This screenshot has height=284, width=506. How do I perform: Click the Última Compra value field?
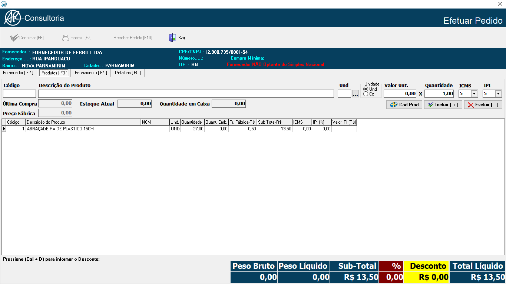55,103
